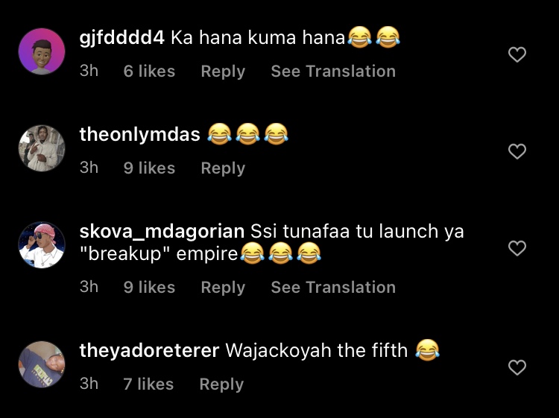Screen dimensions: 559x418
Task: Open username theyadoreterer
Action: point(149,351)
